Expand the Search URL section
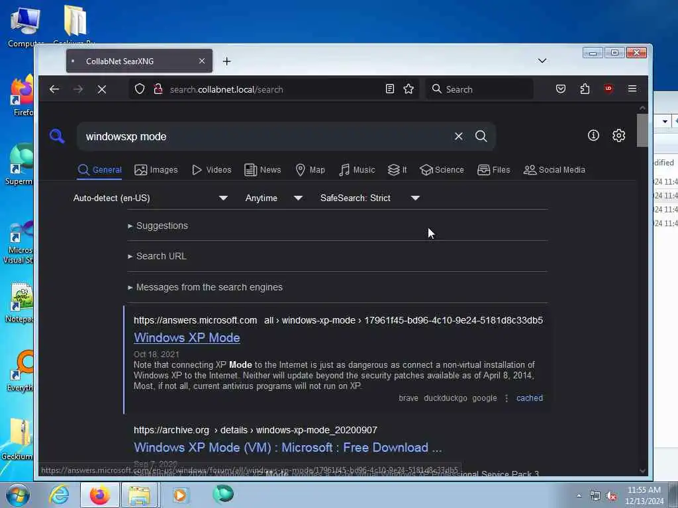Image resolution: width=678 pixels, height=508 pixels. click(x=157, y=256)
